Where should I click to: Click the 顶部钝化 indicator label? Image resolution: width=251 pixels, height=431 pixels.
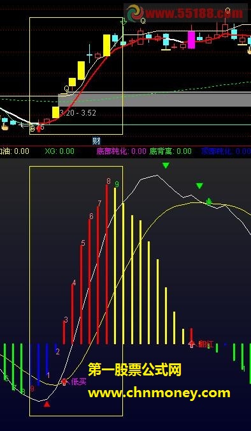[x=226, y=151]
